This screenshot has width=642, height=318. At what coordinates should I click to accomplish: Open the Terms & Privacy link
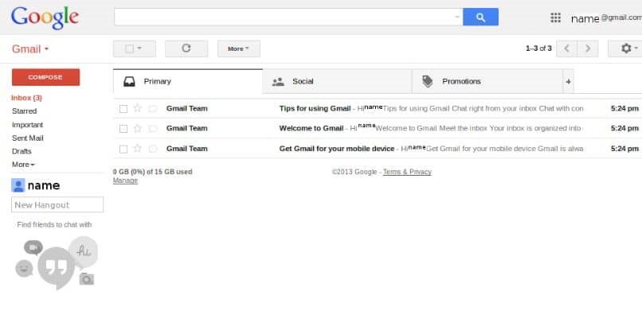pyautogui.click(x=407, y=172)
